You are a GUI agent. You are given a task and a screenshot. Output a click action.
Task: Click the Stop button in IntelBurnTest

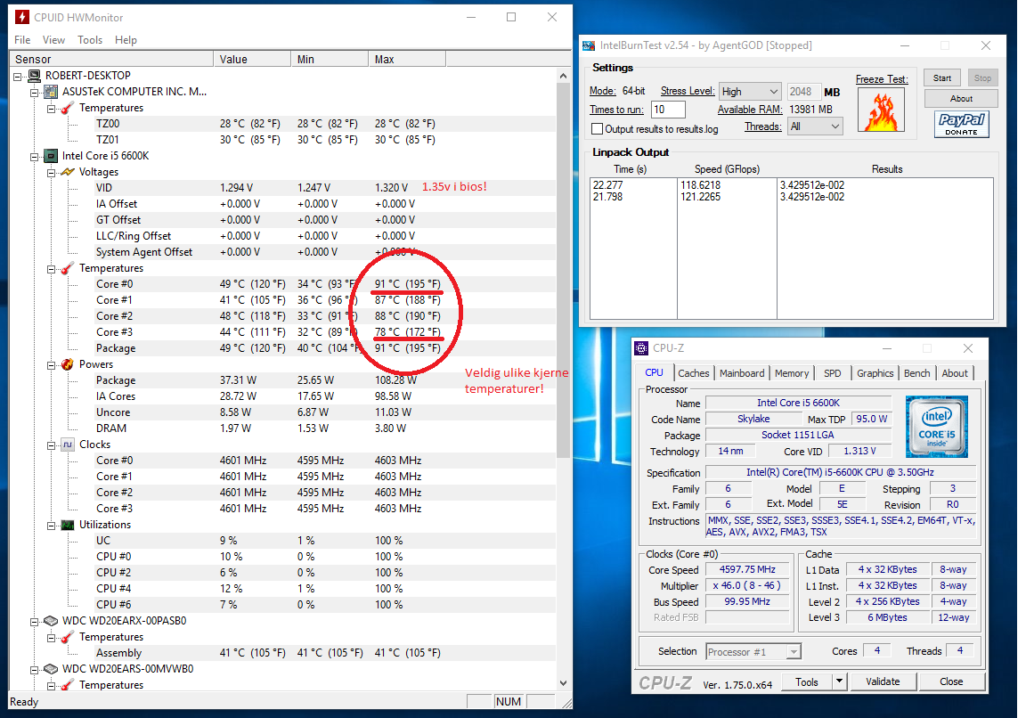[x=982, y=78]
